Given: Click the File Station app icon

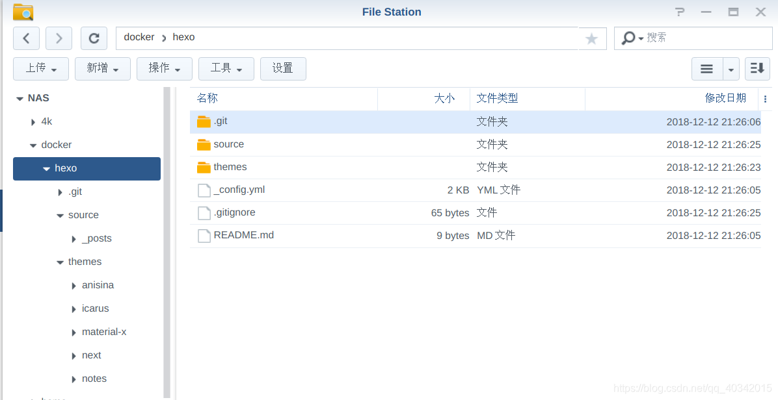Looking at the screenshot, I should (23, 12).
